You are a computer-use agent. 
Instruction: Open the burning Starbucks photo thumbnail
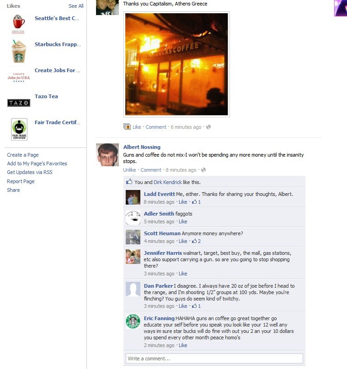point(176,64)
